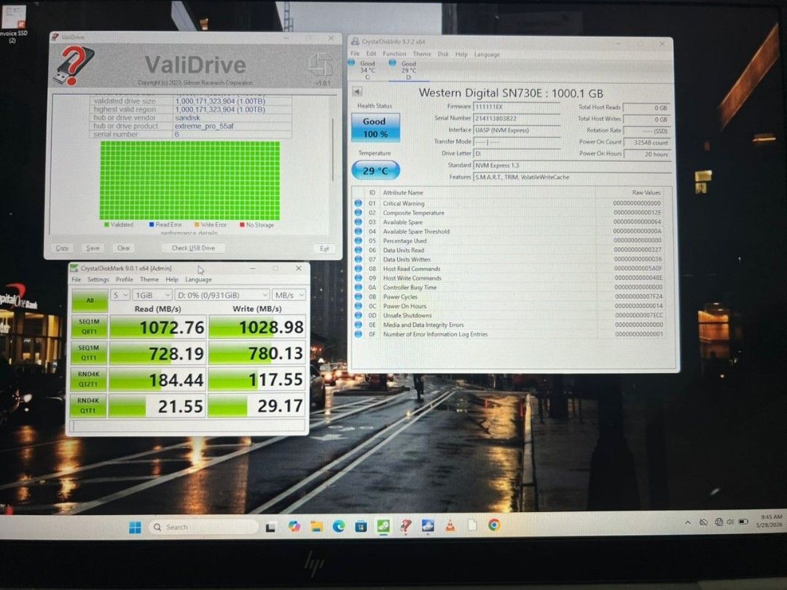Select the invoice SSD (2) desktop file

click(13, 23)
